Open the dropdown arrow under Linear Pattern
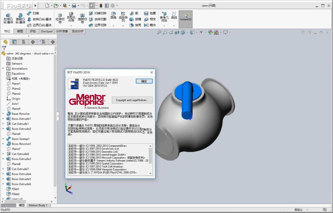 [123, 26]
